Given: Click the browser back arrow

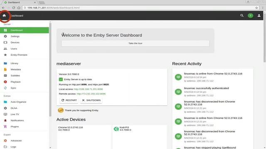Looking at the screenshot, I should point(3,8).
